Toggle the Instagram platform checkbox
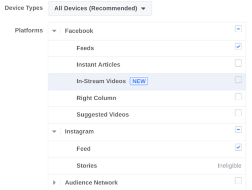Image resolution: width=252 pixels, height=190 pixels. click(238, 130)
